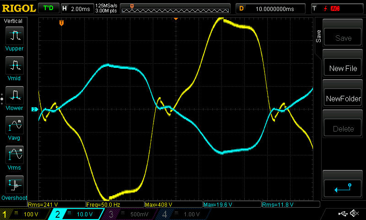Viewport: 366px width, 220px height.
Task: Click the RIGOL logo
Action: point(19,9)
